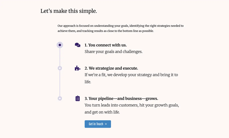229x138 pixels.
Task: Click "1. You connect with us." heading
Action: pos(106,45)
